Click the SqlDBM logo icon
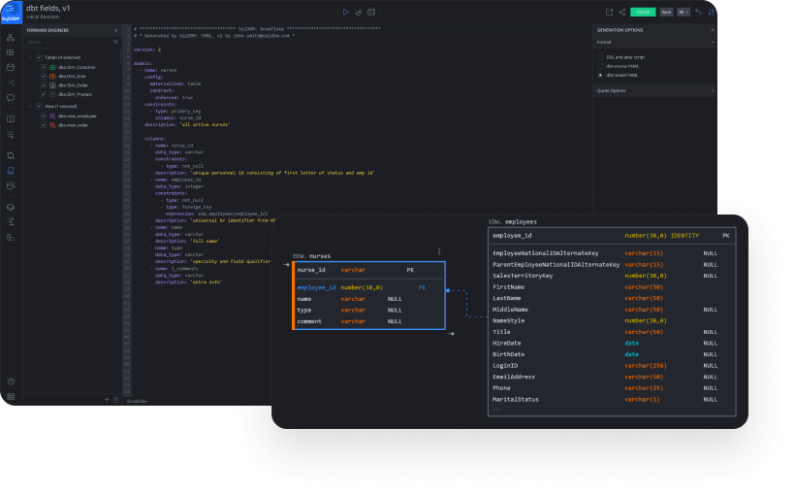 click(11, 11)
